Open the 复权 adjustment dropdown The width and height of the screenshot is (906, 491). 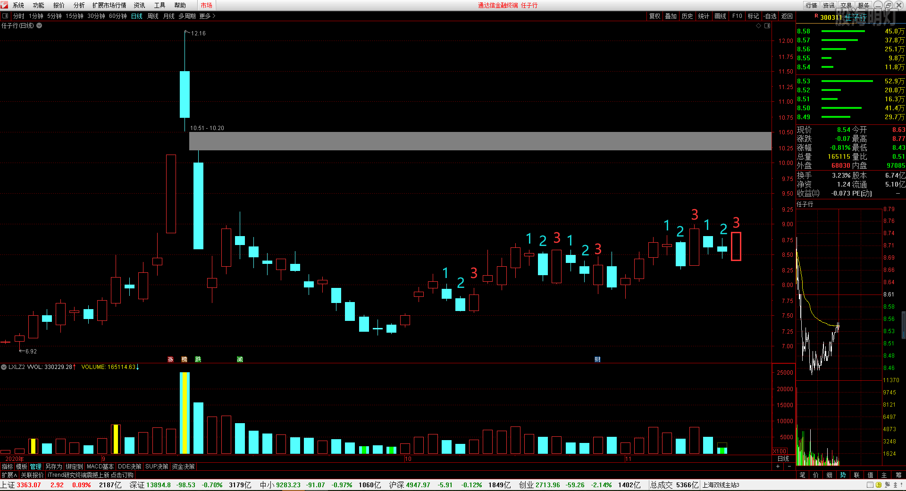[655, 16]
